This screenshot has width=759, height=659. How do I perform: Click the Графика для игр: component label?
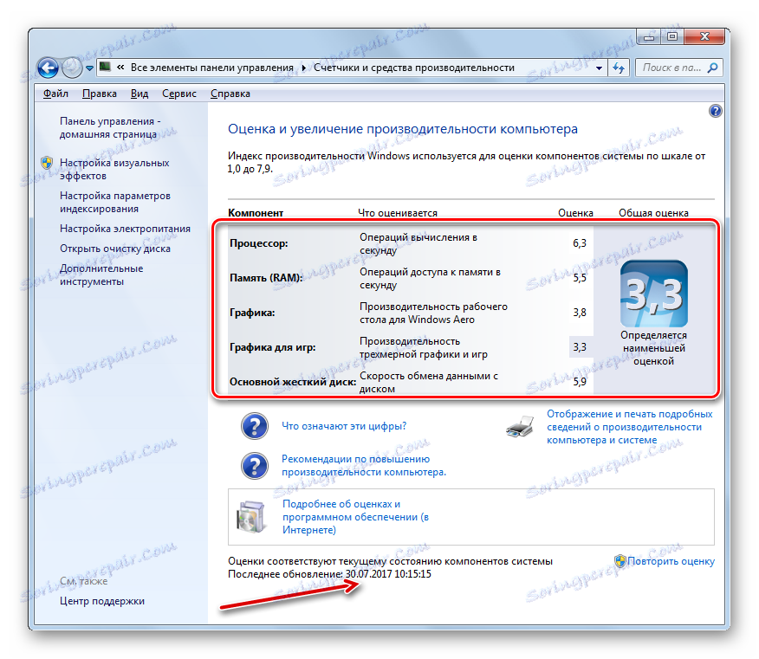coord(273,347)
